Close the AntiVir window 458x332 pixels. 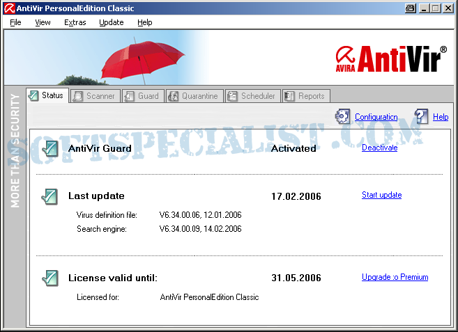pos(448,8)
